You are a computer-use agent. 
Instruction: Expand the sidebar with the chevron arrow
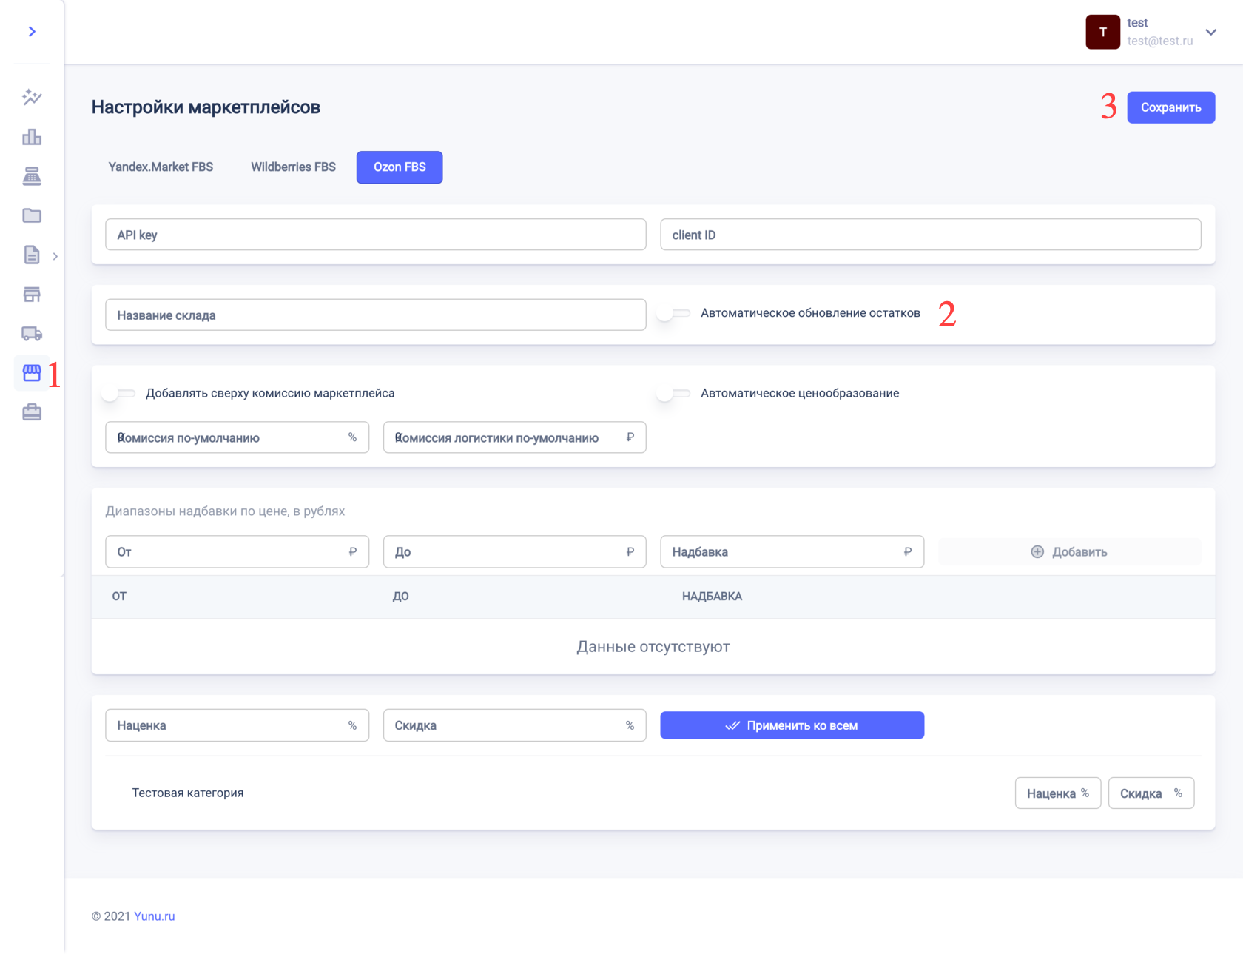coord(32,32)
